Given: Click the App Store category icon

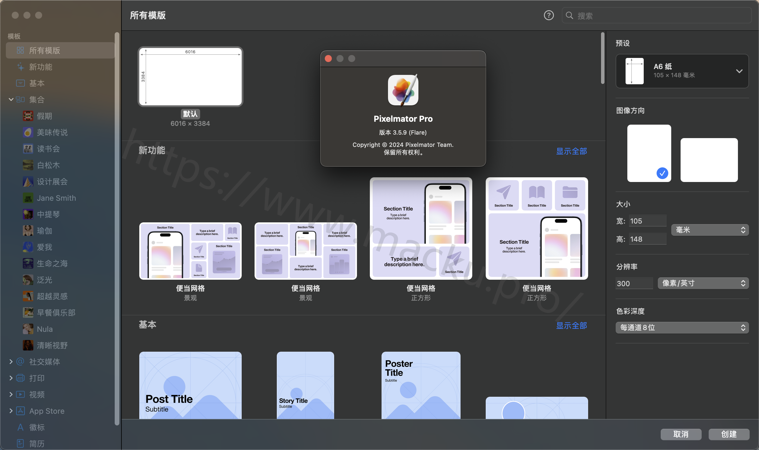Looking at the screenshot, I should (x=20, y=411).
